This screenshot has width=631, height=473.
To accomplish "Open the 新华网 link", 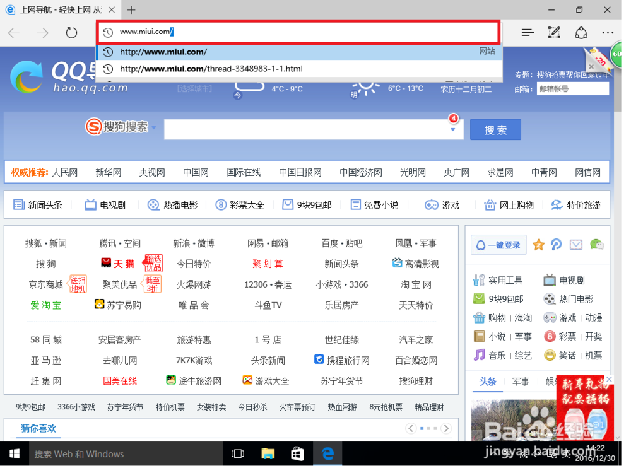I will [x=109, y=173].
